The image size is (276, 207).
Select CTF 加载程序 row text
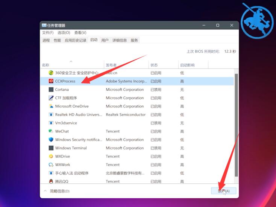pyautogui.click(x=66, y=98)
